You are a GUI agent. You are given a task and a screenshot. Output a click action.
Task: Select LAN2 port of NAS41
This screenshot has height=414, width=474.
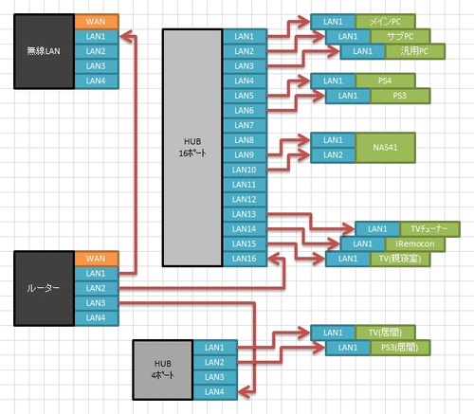click(x=333, y=155)
